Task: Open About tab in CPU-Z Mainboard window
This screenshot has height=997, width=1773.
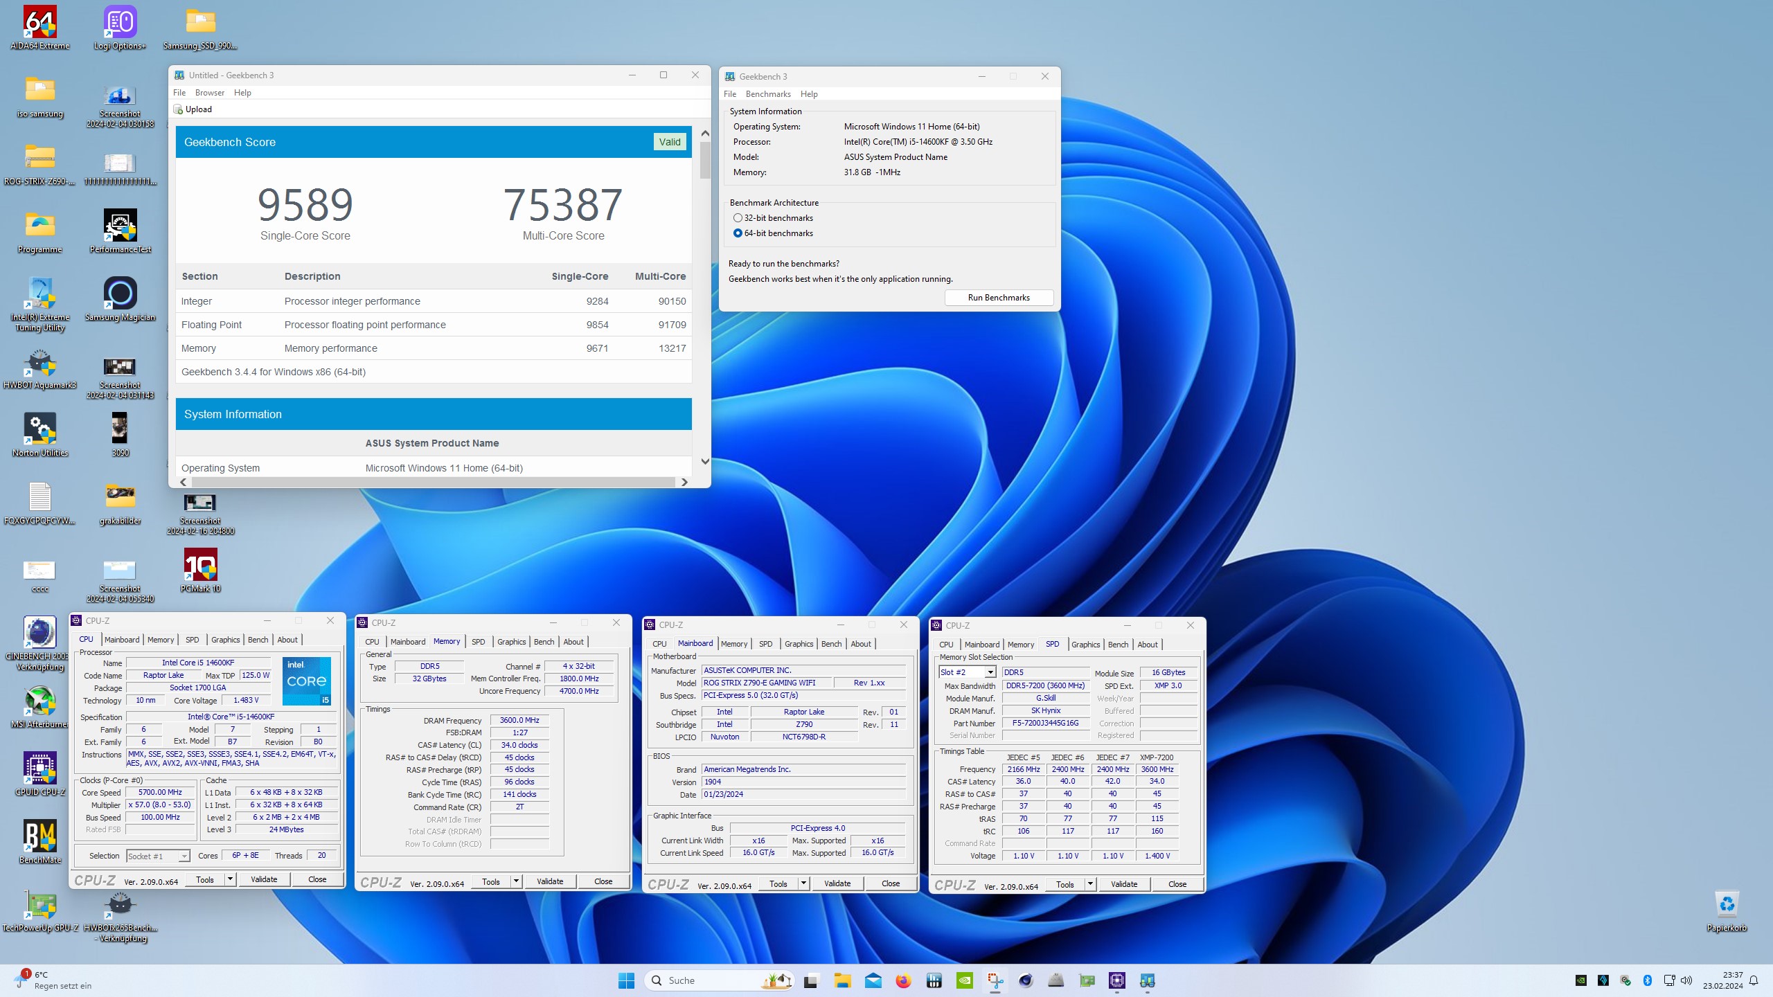Action: tap(861, 644)
